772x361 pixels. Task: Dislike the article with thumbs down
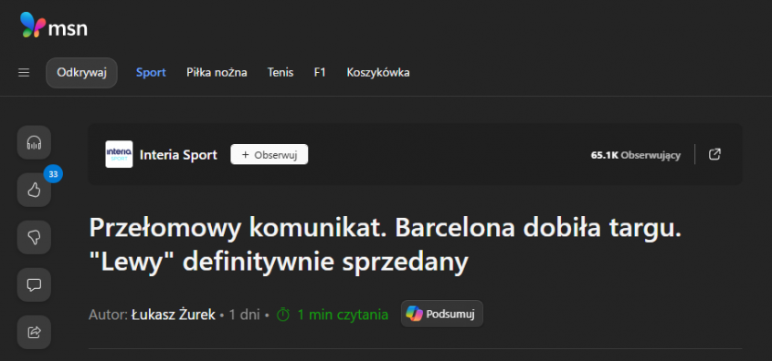[34, 238]
